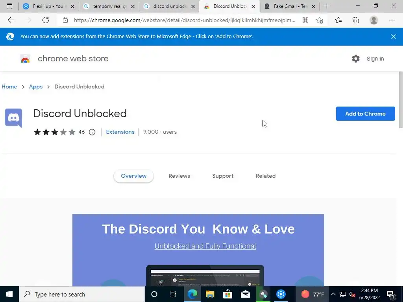Close the Discord Unblocked tab

253,7
